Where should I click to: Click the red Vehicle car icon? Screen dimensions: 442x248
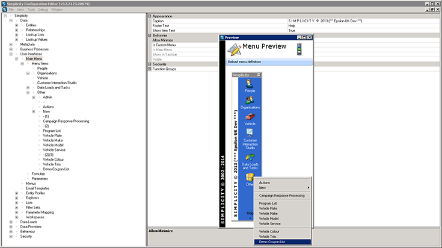click(x=250, y=117)
